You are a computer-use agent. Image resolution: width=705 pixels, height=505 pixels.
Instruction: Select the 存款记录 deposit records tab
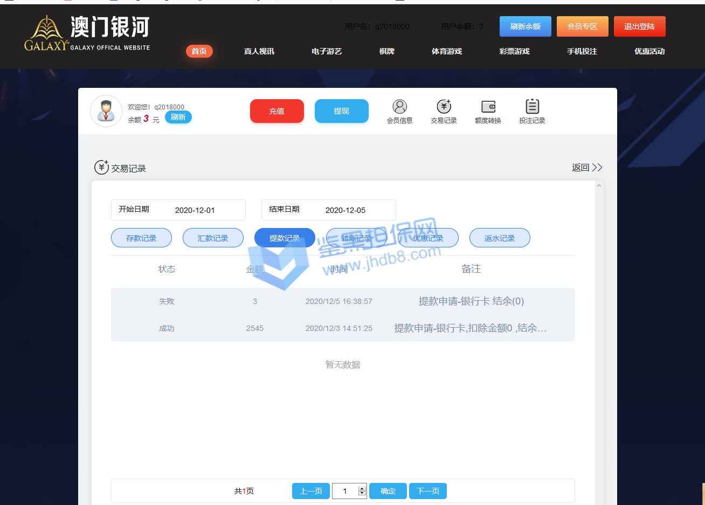[x=141, y=238]
